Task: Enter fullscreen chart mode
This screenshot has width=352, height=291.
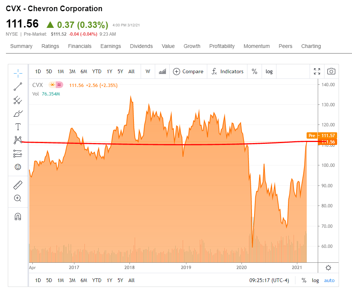Action: pyautogui.click(x=317, y=71)
